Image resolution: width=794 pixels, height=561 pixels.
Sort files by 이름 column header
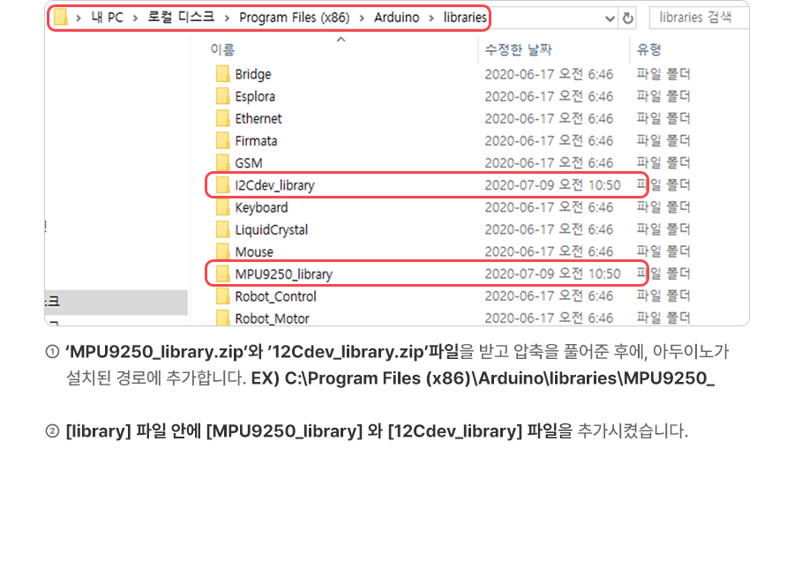coord(222,49)
